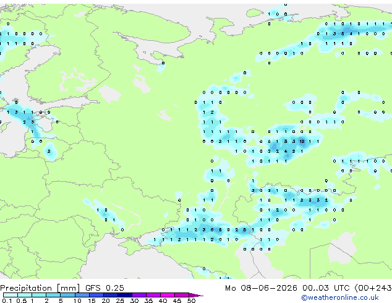
Task: Click the '40' legend scale number
Action: click(x=163, y=301)
